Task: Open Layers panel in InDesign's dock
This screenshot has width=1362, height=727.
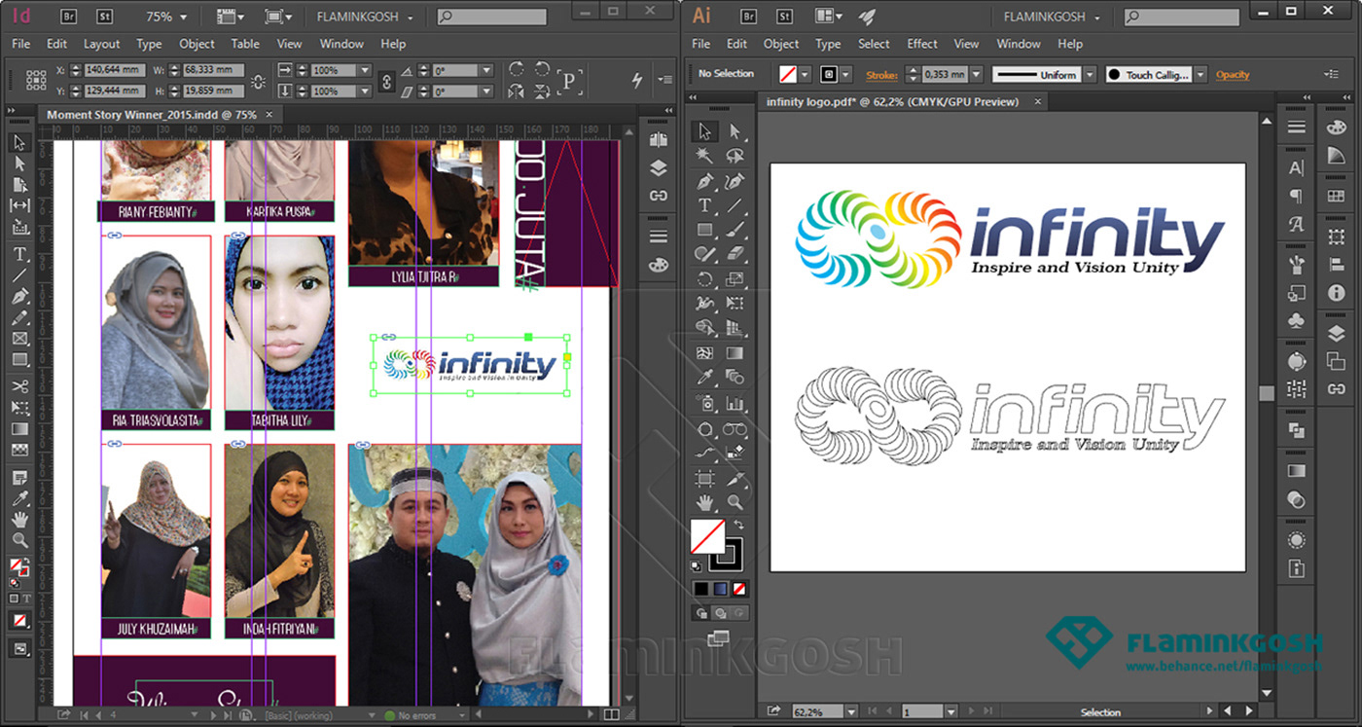Action: pos(659,167)
